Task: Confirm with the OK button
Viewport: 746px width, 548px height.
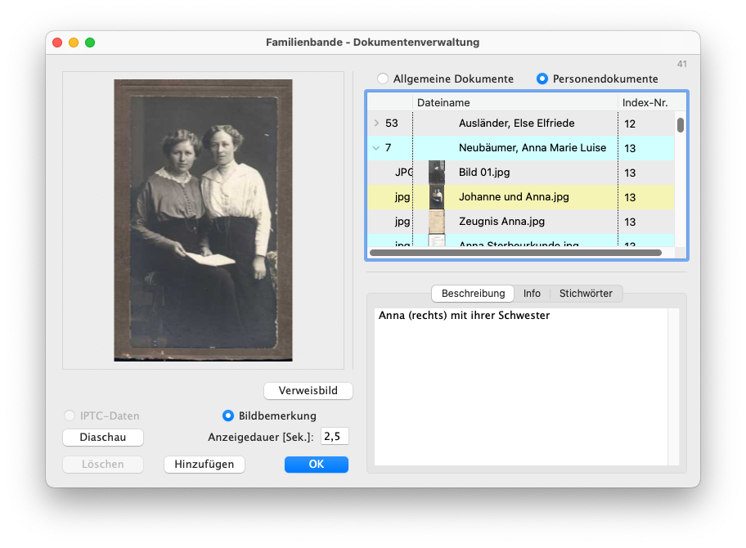Action: [316, 465]
